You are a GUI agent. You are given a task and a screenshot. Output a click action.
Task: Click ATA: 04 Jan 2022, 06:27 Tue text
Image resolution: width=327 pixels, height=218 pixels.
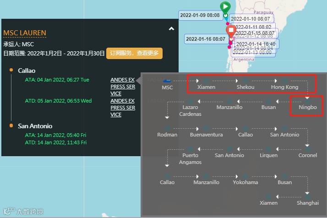[57, 80]
